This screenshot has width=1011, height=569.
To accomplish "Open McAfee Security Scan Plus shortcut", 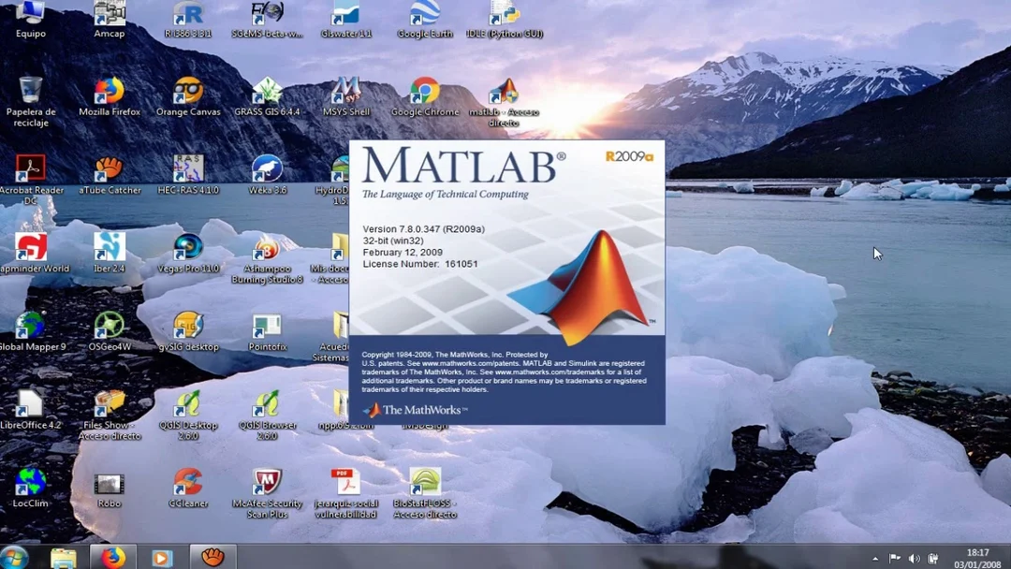I will 267,493.
